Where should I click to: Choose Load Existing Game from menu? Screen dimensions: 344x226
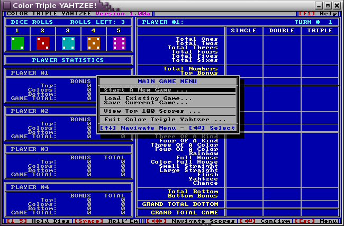coord(148,98)
